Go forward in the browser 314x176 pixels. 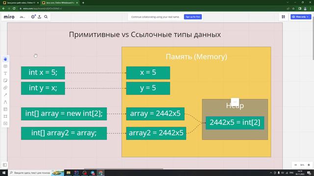tap(9, 9)
